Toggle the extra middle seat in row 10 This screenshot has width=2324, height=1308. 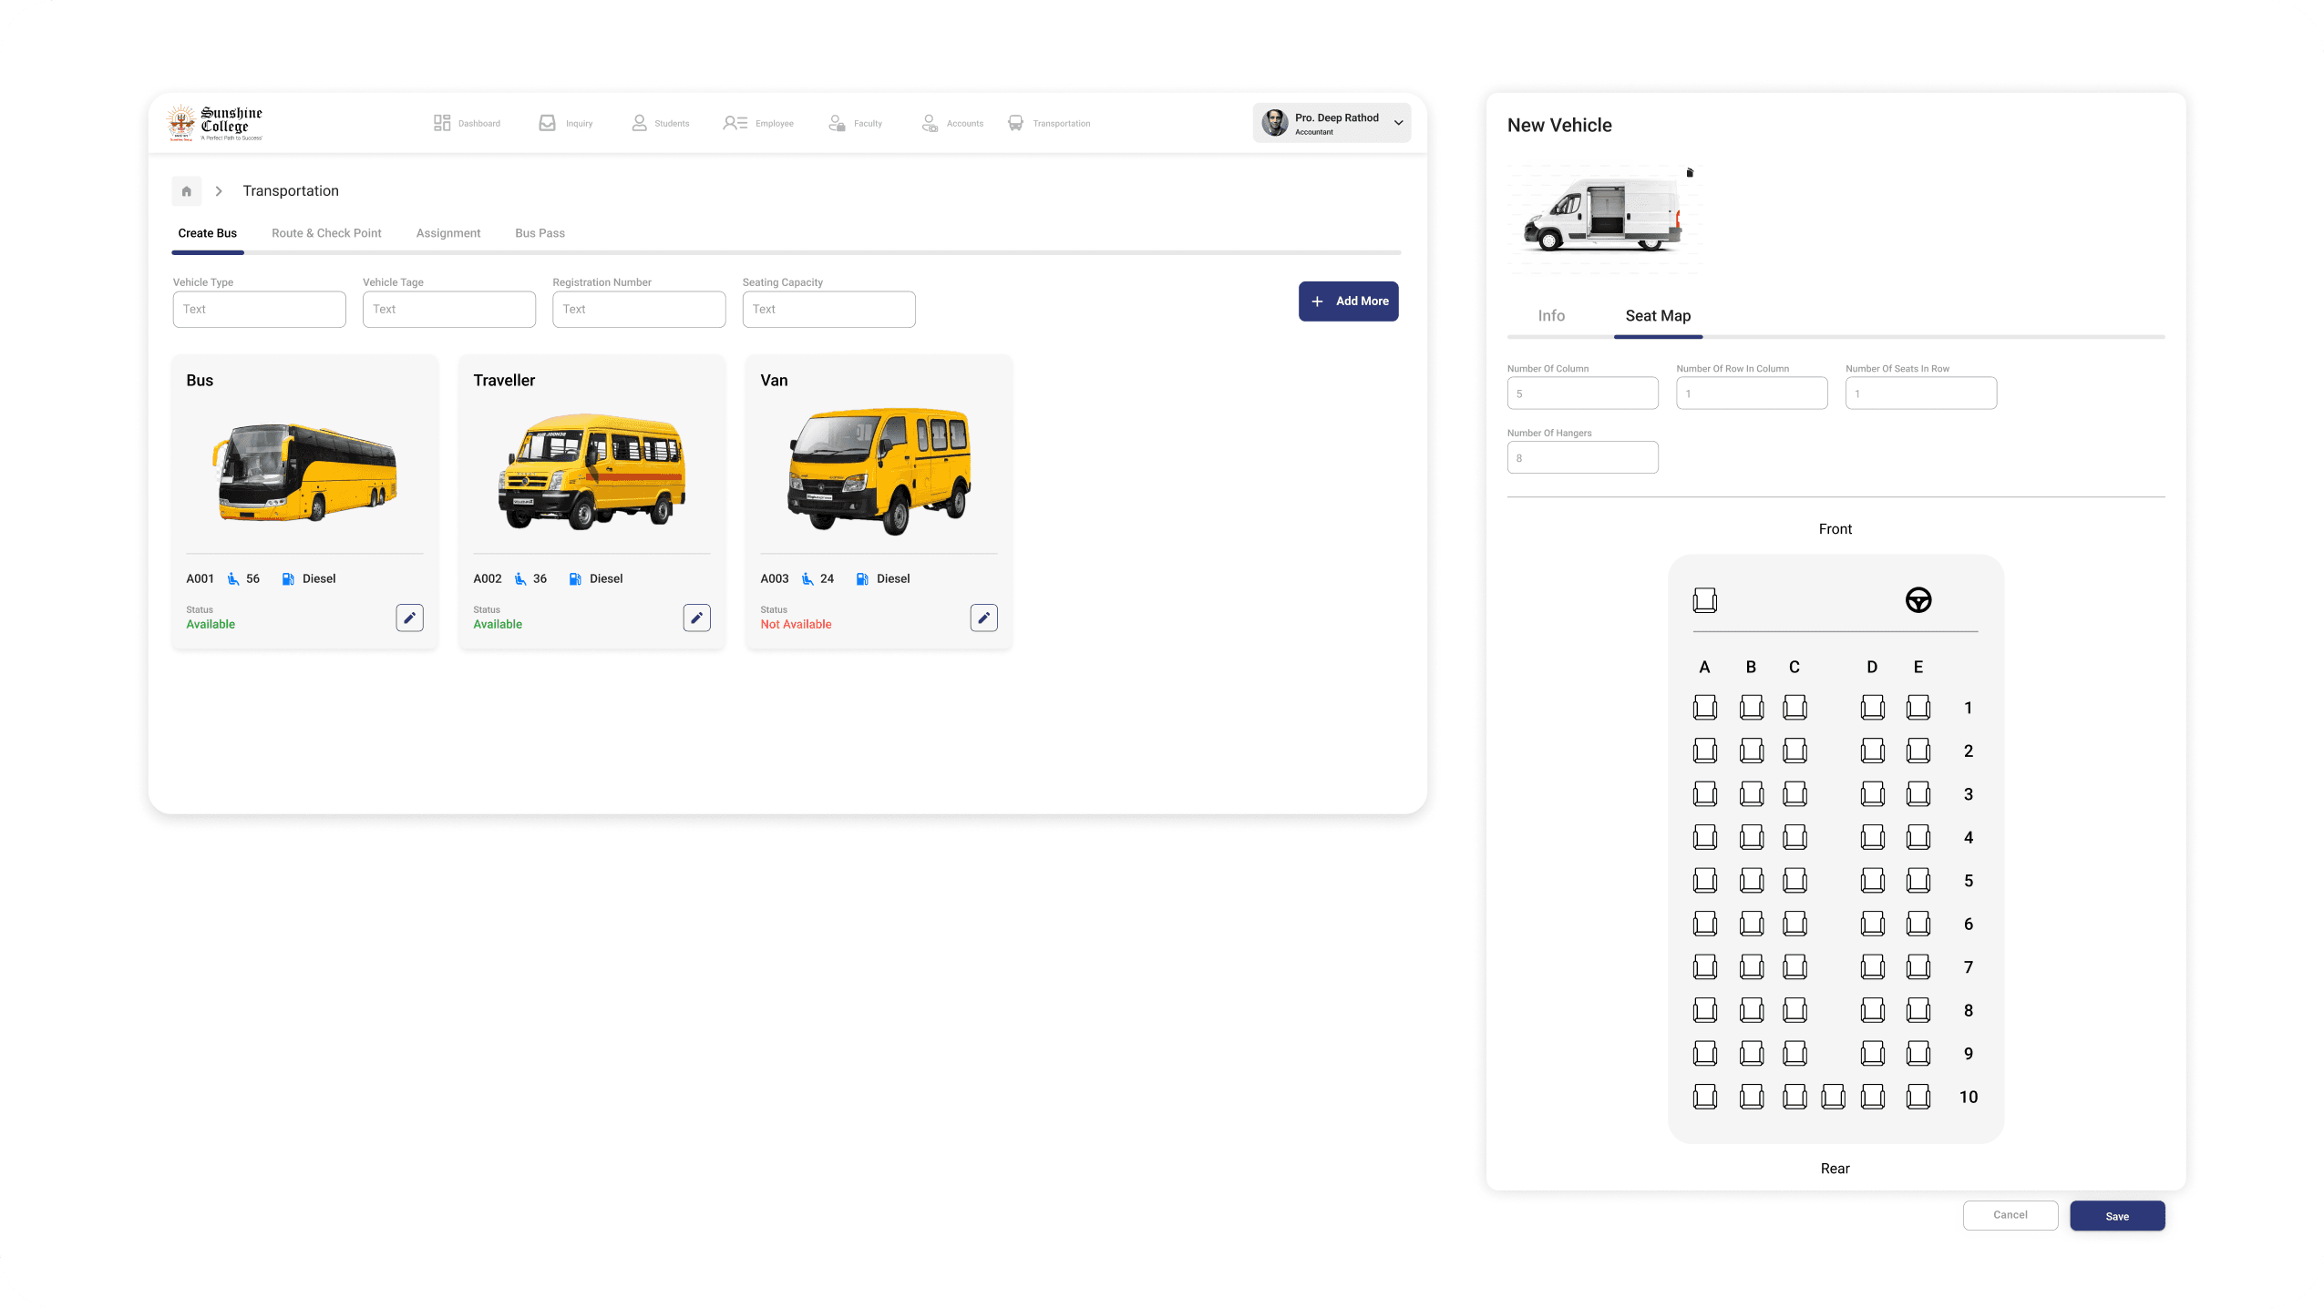tap(1833, 1097)
